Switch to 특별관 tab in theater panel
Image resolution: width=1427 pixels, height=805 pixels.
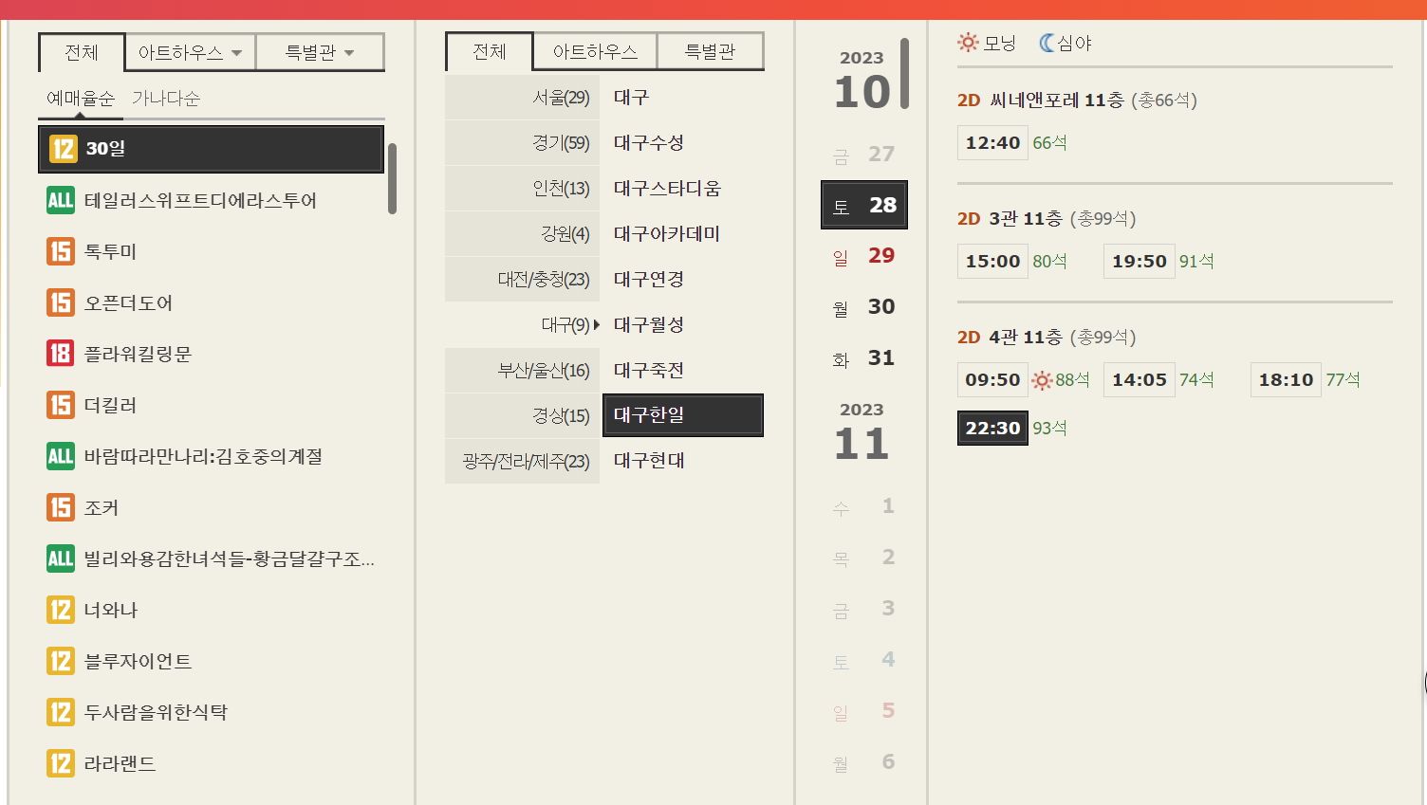[x=710, y=51]
